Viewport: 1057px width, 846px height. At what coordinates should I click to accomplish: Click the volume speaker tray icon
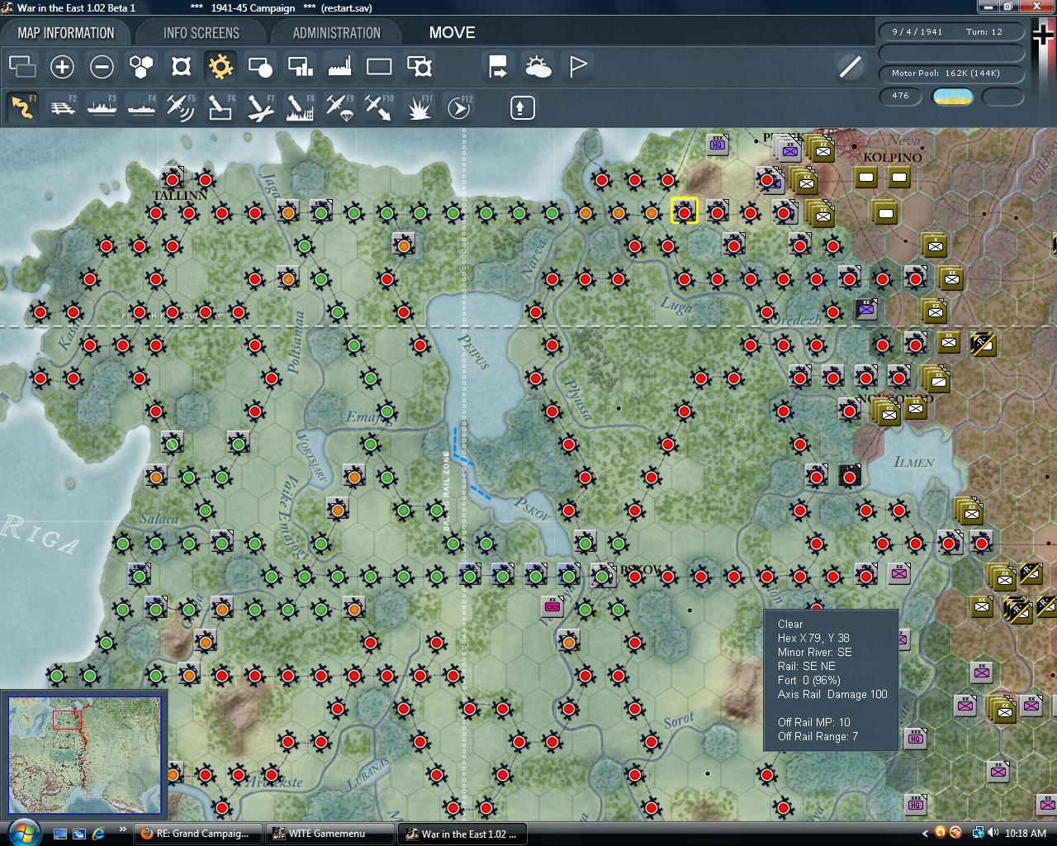coord(992,833)
